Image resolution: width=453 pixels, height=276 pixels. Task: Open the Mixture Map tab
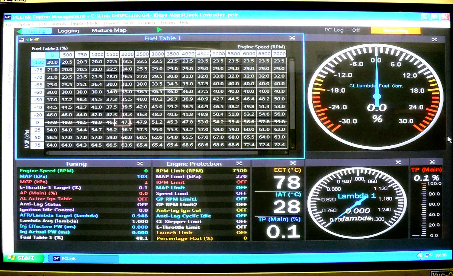109,30
